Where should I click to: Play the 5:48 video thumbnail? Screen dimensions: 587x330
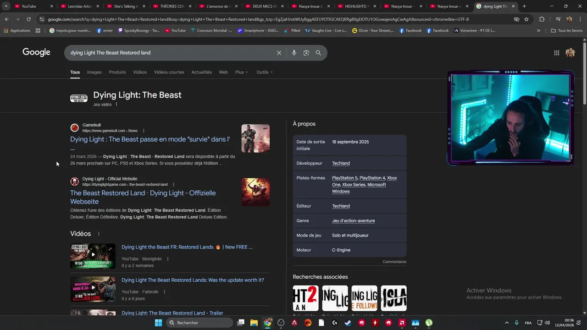coord(93,289)
